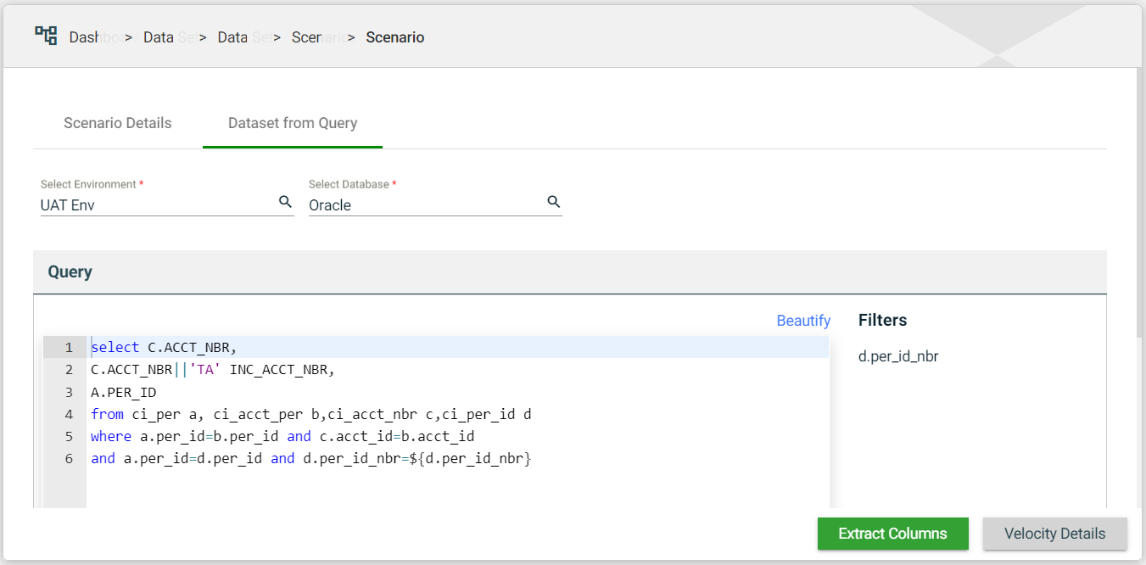Click the search icon in Select Database
The height and width of the screenshot is (565, 1146).
[553, 202]
